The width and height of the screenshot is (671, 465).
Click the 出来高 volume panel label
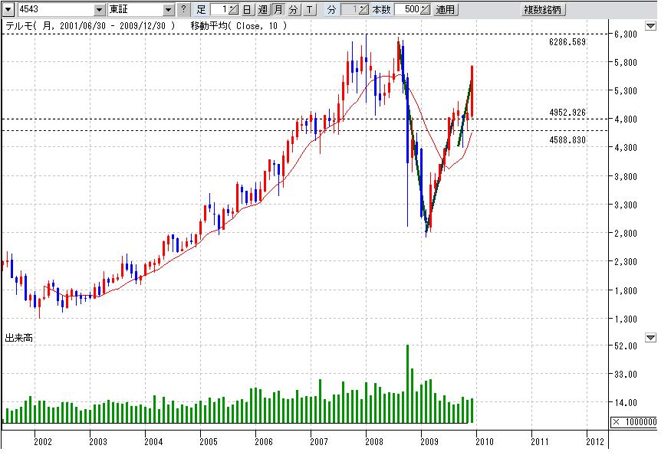(x=18, y=337)
